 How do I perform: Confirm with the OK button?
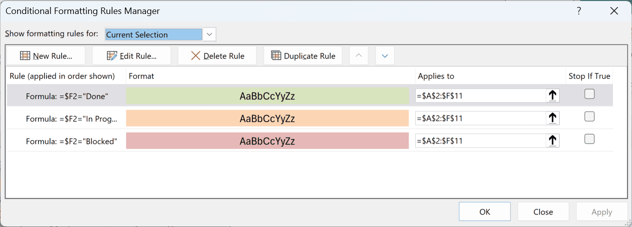coord(485,211)
